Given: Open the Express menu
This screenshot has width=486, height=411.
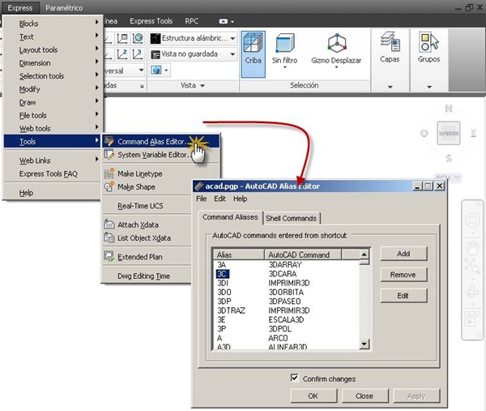Looking at the screenshot, I should coord(20,8).
